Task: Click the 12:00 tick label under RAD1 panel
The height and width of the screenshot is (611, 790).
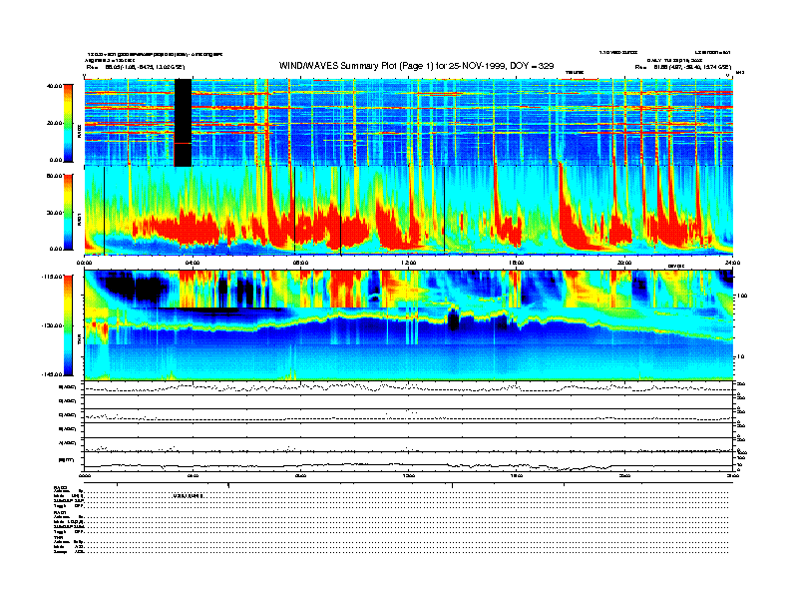Action: click(409, 263)
